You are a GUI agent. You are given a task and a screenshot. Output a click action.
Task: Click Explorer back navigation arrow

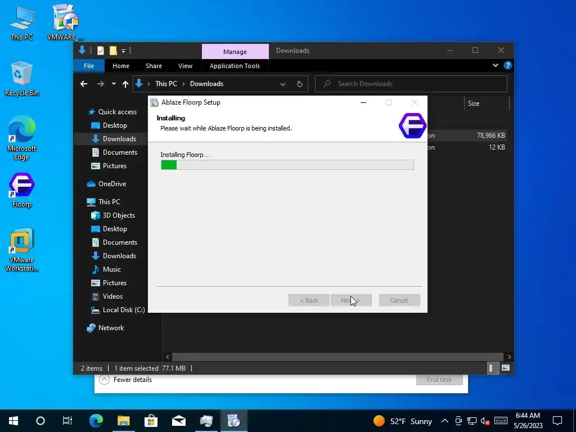tap(84, 84)
